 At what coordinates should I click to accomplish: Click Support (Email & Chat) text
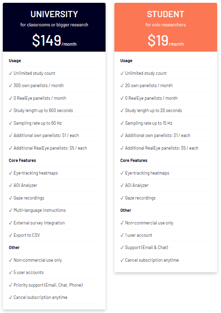point(146,248)
